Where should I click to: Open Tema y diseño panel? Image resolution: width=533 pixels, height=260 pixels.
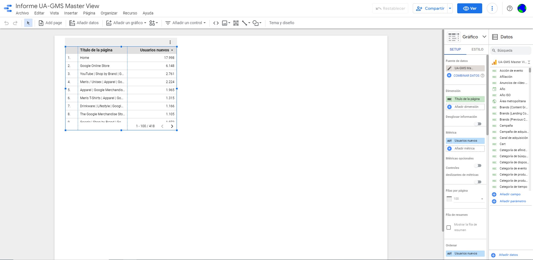[281, 23]
